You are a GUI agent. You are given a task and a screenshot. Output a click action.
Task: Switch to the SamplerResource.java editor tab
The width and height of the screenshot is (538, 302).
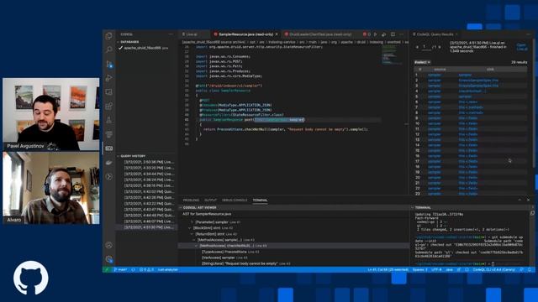coord(245,34)
